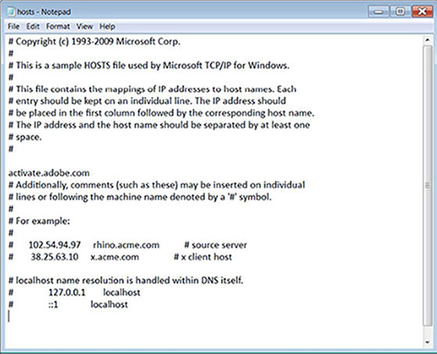Viewport: 437px width, 354px height.
Task: Click 'sample HOSTS file' line
Action: tap(149, 66)
